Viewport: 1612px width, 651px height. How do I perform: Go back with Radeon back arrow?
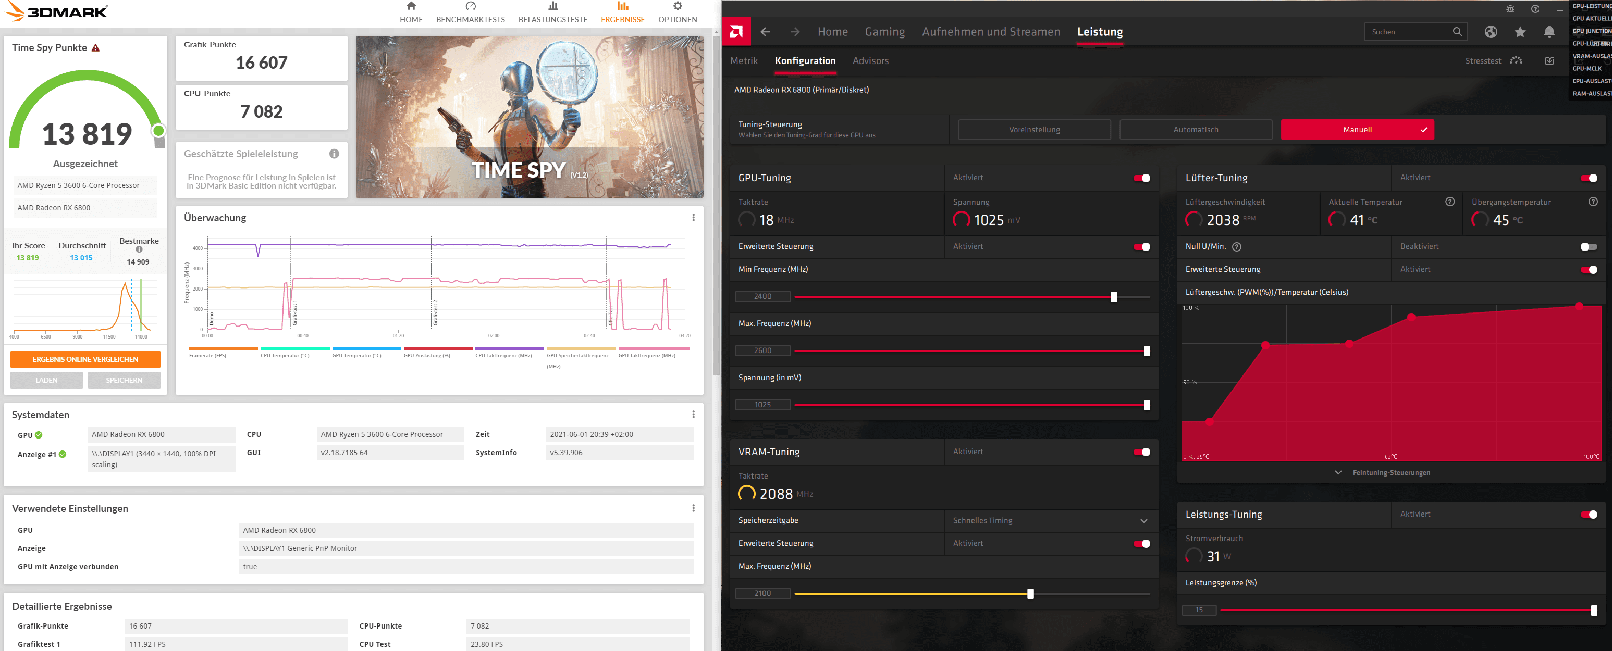click(765, 32)
